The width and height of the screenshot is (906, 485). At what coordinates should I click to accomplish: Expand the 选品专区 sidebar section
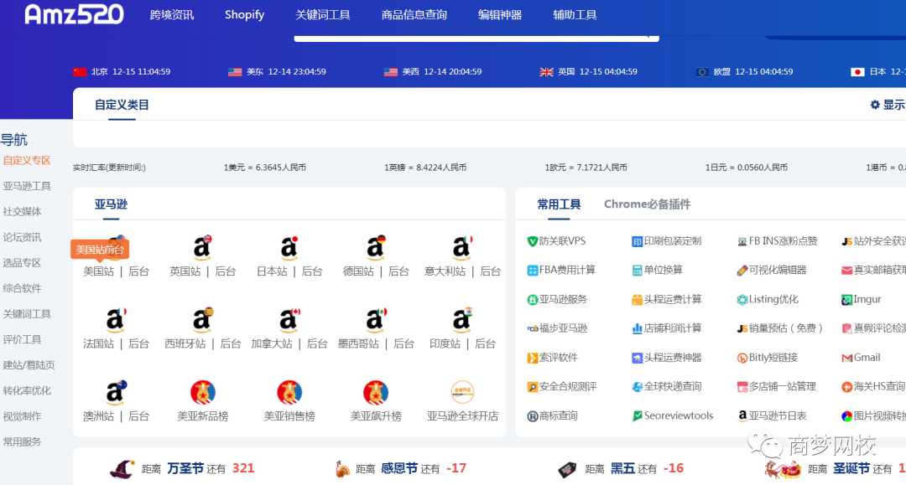23,263
